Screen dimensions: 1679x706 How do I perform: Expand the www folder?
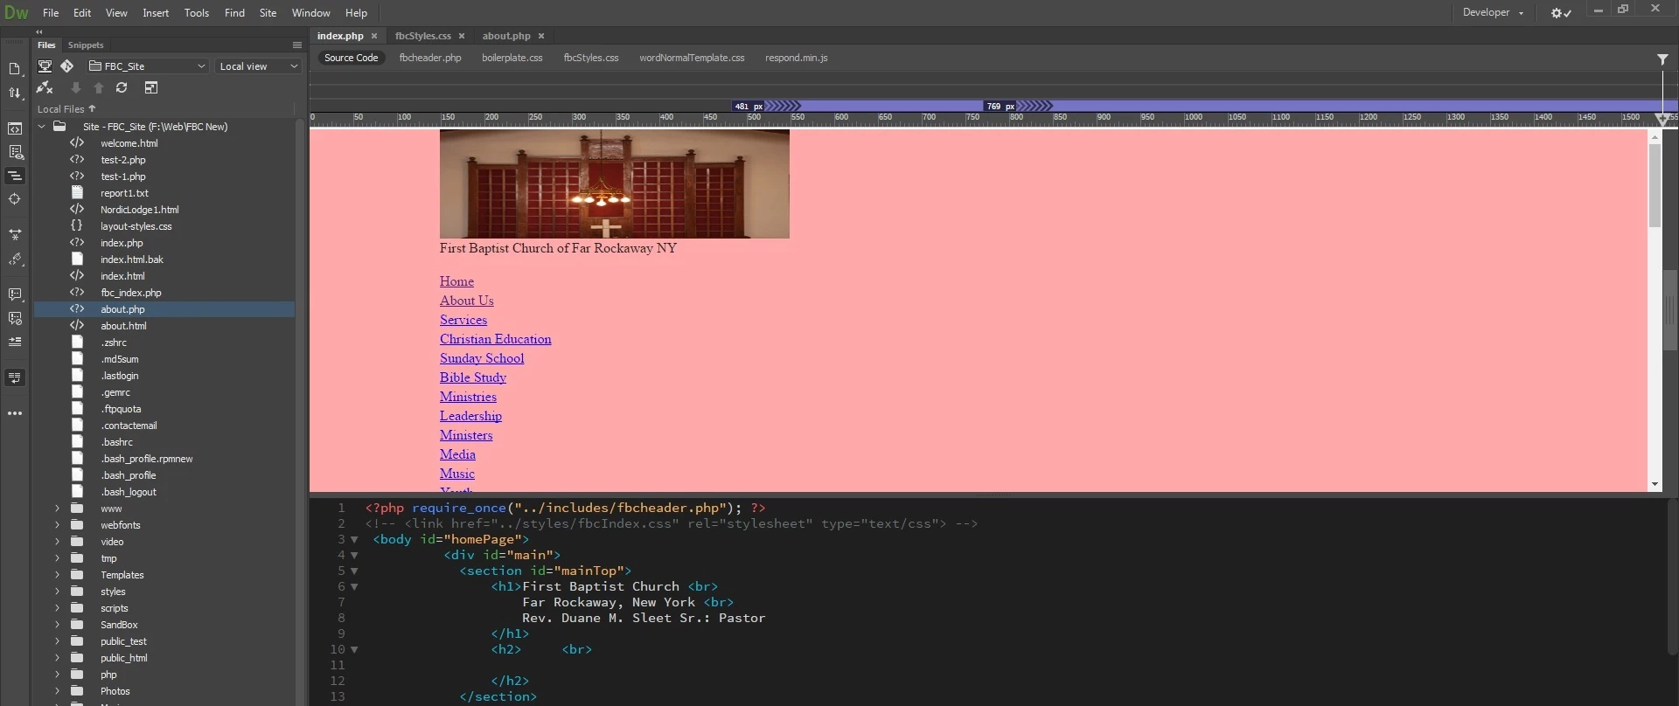58,509
